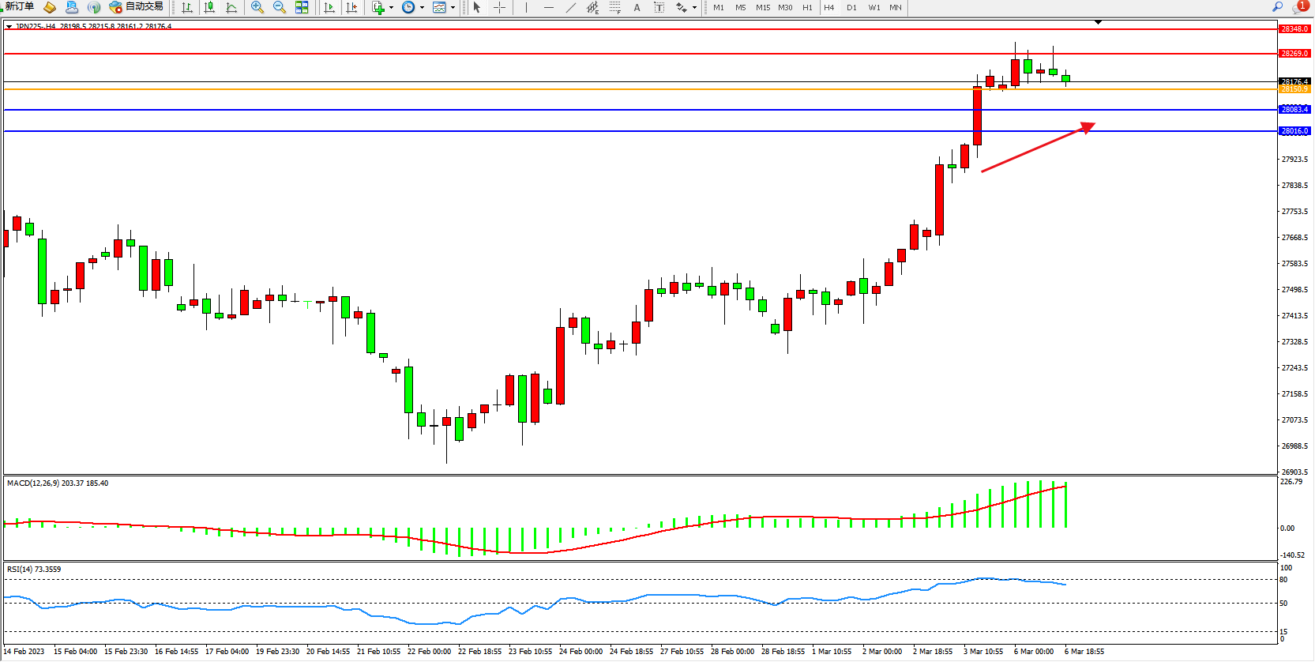
Task: Select the horizontal line drawing tool
Action: [x=548, y=7]
